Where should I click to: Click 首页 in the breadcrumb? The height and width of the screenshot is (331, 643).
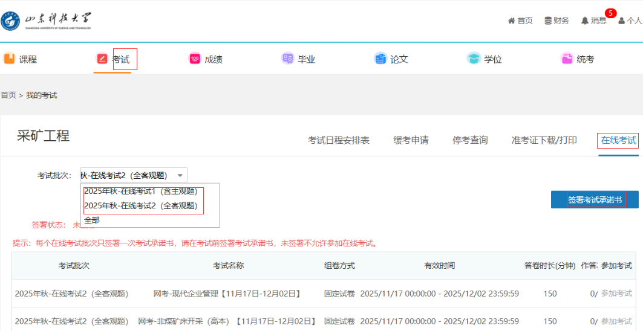(x=8, y=95)
